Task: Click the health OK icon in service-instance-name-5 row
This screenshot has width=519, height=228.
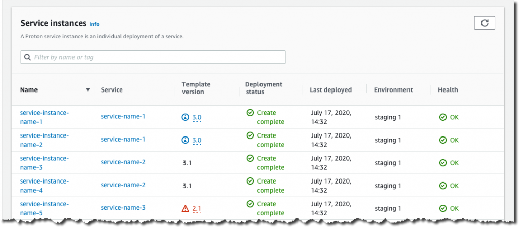Action: [x=443, y=208]
